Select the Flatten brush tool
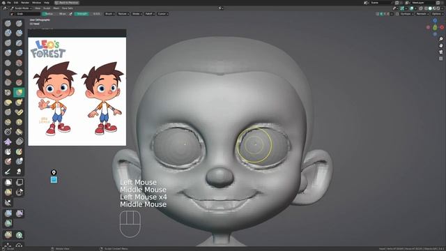The width and height of the screenshot is (446, 251). [8, 73]
